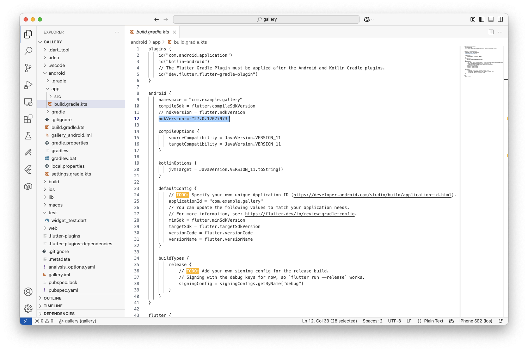Collapse the test folder
This screenshot has width=528, height=351.
pyautogui.click(x=81, y=213)
